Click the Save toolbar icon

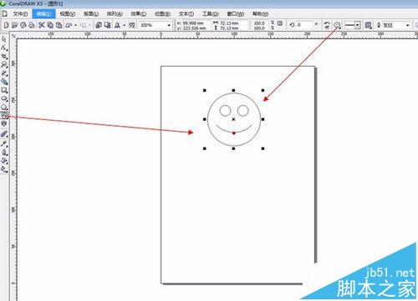coord(23,25)
